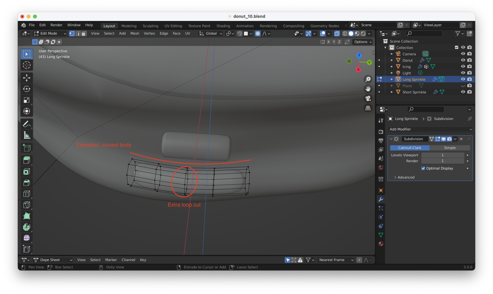Open the Material properties tab
The width and height of the screenshot is (493, 294).
pyautogui.click(x=381, y=244)
